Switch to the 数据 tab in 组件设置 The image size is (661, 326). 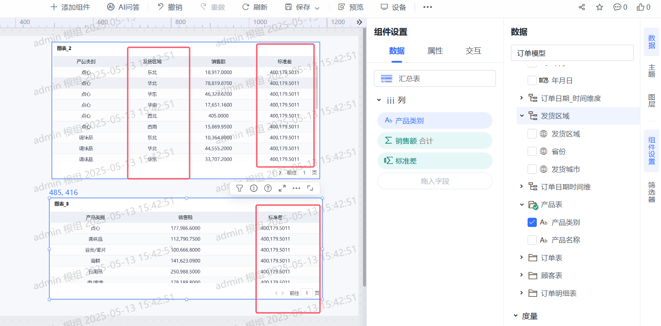(x=397, y=51)
